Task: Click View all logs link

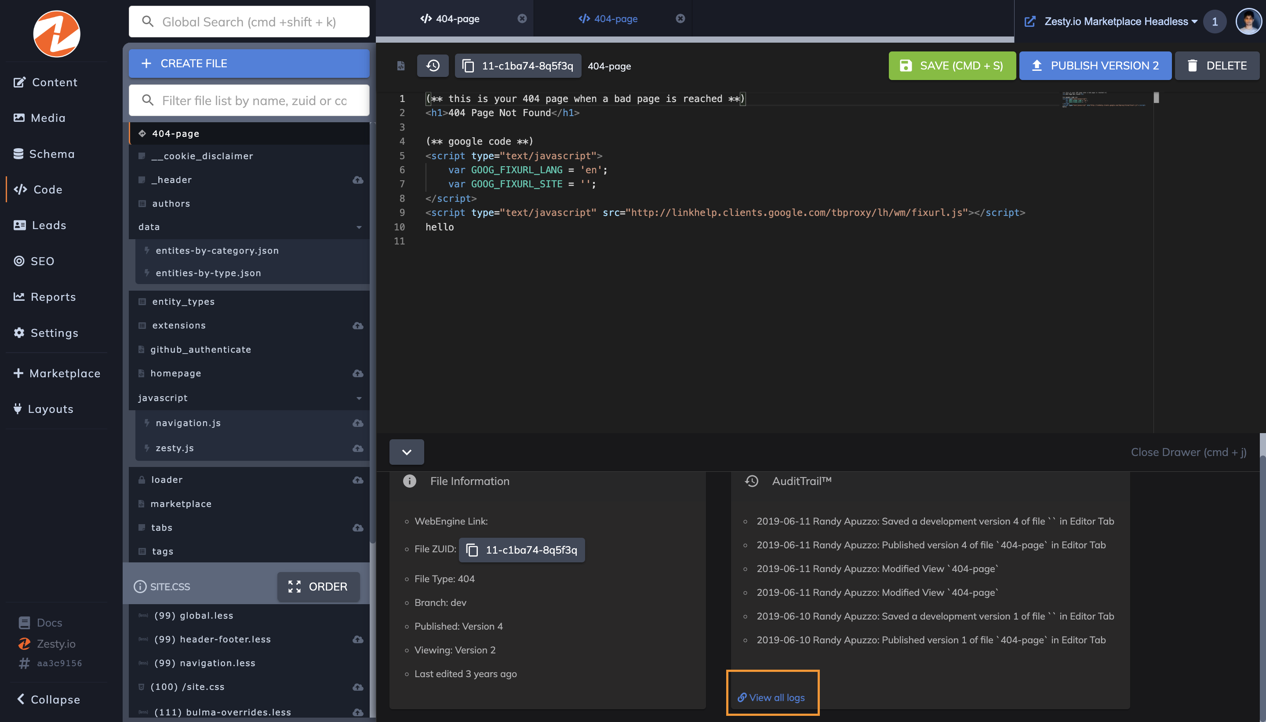Action: [771, 697]
